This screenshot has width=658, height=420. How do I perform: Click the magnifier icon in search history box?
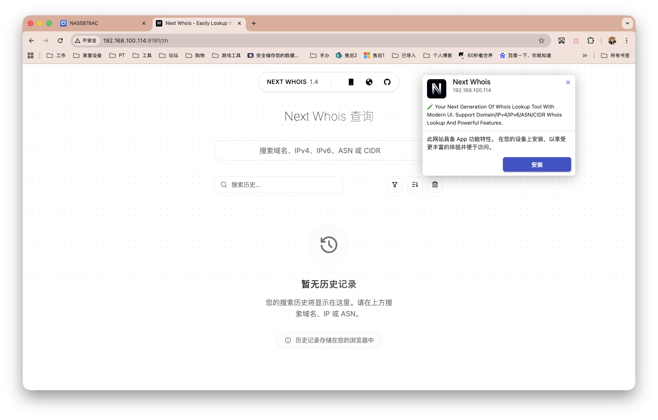pyautogui.click(x=224, y=184)
